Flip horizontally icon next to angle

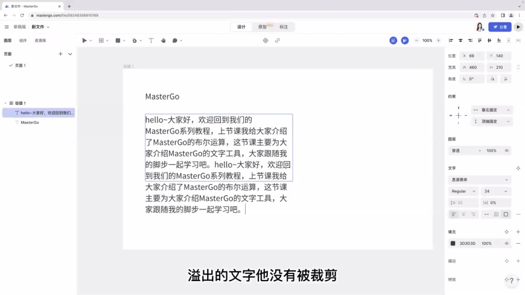pyautogui.click(x=492, y=79)
